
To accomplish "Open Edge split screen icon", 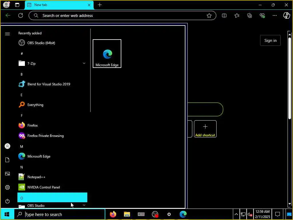I will click(224, 15).
